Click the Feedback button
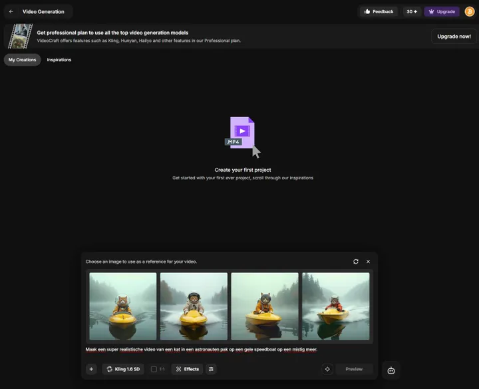 tap(379, 11)
